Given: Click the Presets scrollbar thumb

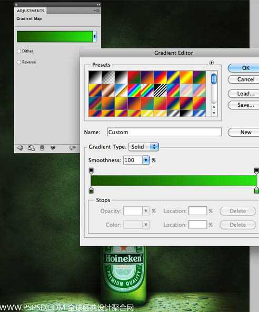Looking at the screenshot, I should (x=214, y=79).
